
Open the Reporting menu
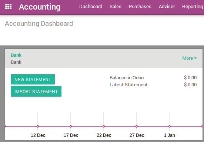193,7
